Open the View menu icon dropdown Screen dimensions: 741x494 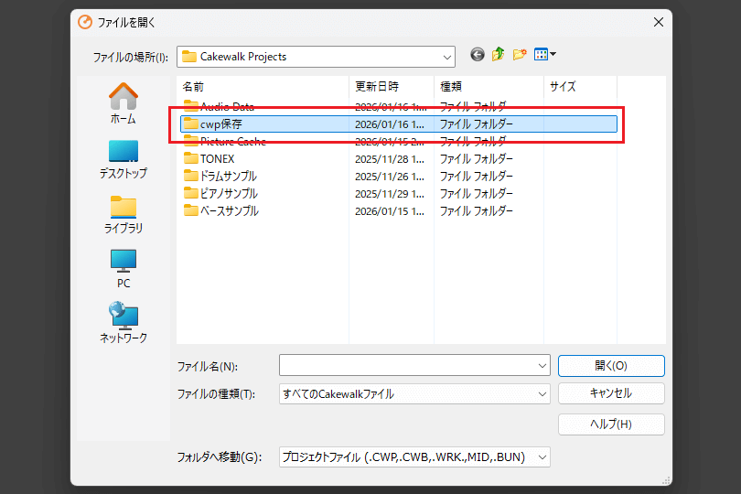tap(545, 55)
